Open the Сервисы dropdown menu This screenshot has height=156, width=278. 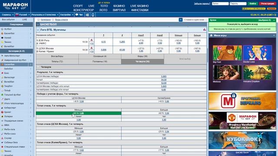coord(7,15)
